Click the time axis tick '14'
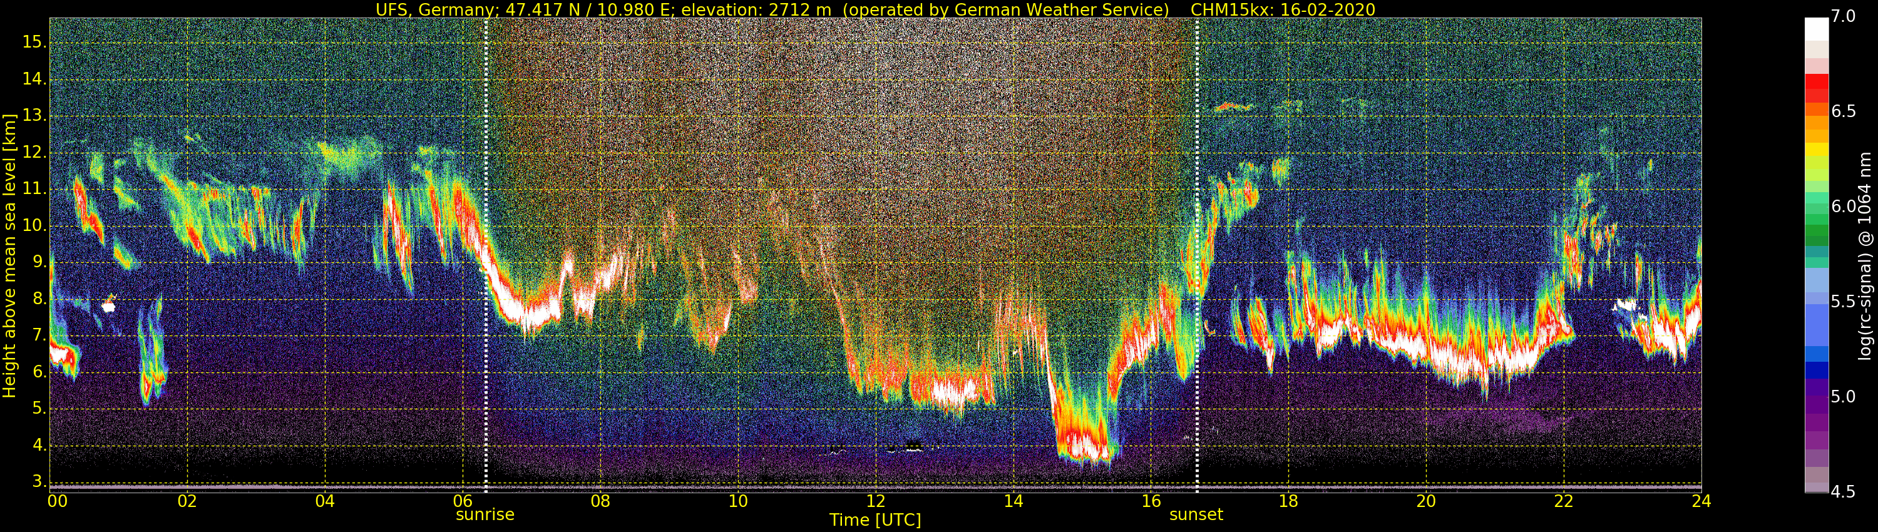Viewport: 1878px width, 532px height. [x=1013, y=501]
